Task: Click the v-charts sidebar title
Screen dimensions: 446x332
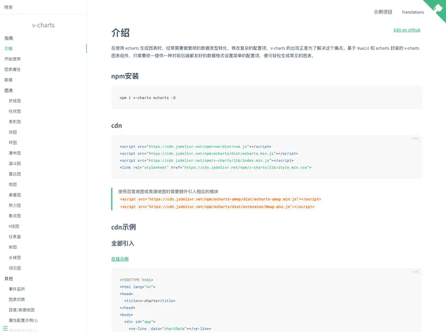Action: click(43, 25)
